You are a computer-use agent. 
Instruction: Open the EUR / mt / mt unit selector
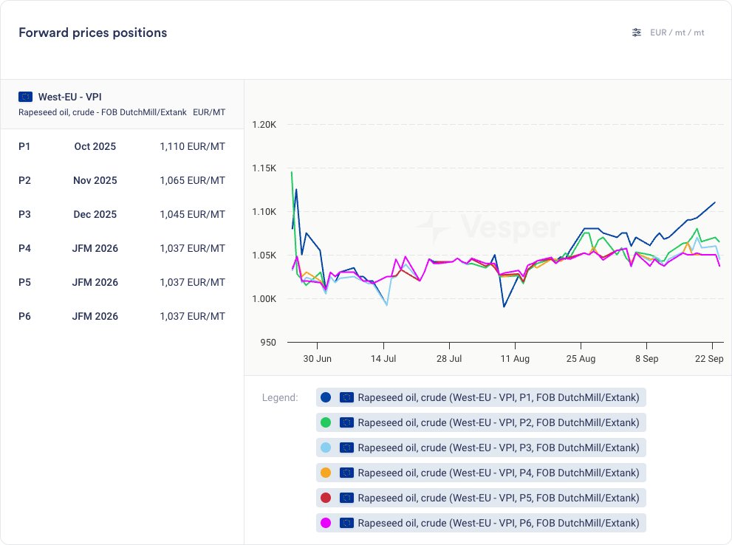pyautogui.click(x=677, y=32)
